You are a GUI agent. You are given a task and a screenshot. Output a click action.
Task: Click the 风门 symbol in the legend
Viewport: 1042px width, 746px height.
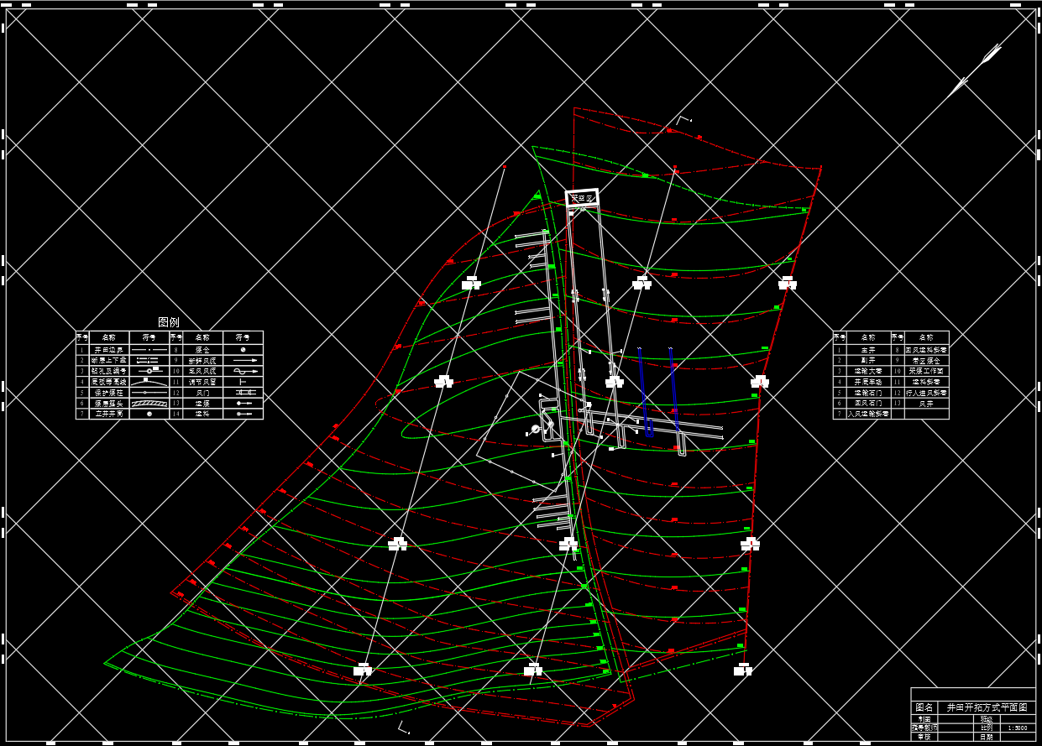[x=243, y=392]
